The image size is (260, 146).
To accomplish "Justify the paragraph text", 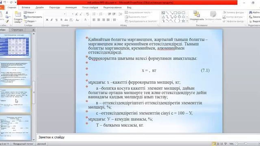I will coord(108,20).
